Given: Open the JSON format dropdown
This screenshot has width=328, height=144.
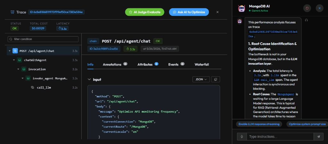Looking at the screenshot, I should [201, 79].
